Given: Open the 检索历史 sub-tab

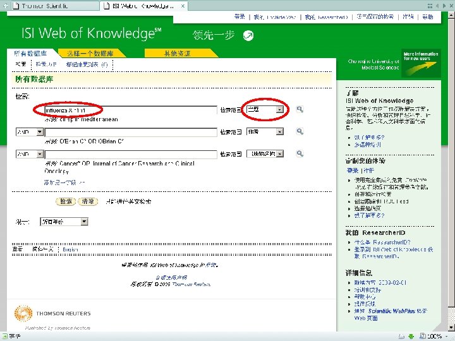Looking at the screenshot, I should 46,64.
